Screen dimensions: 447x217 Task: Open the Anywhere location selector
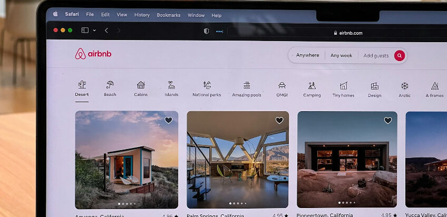click(x=307, y=55)
